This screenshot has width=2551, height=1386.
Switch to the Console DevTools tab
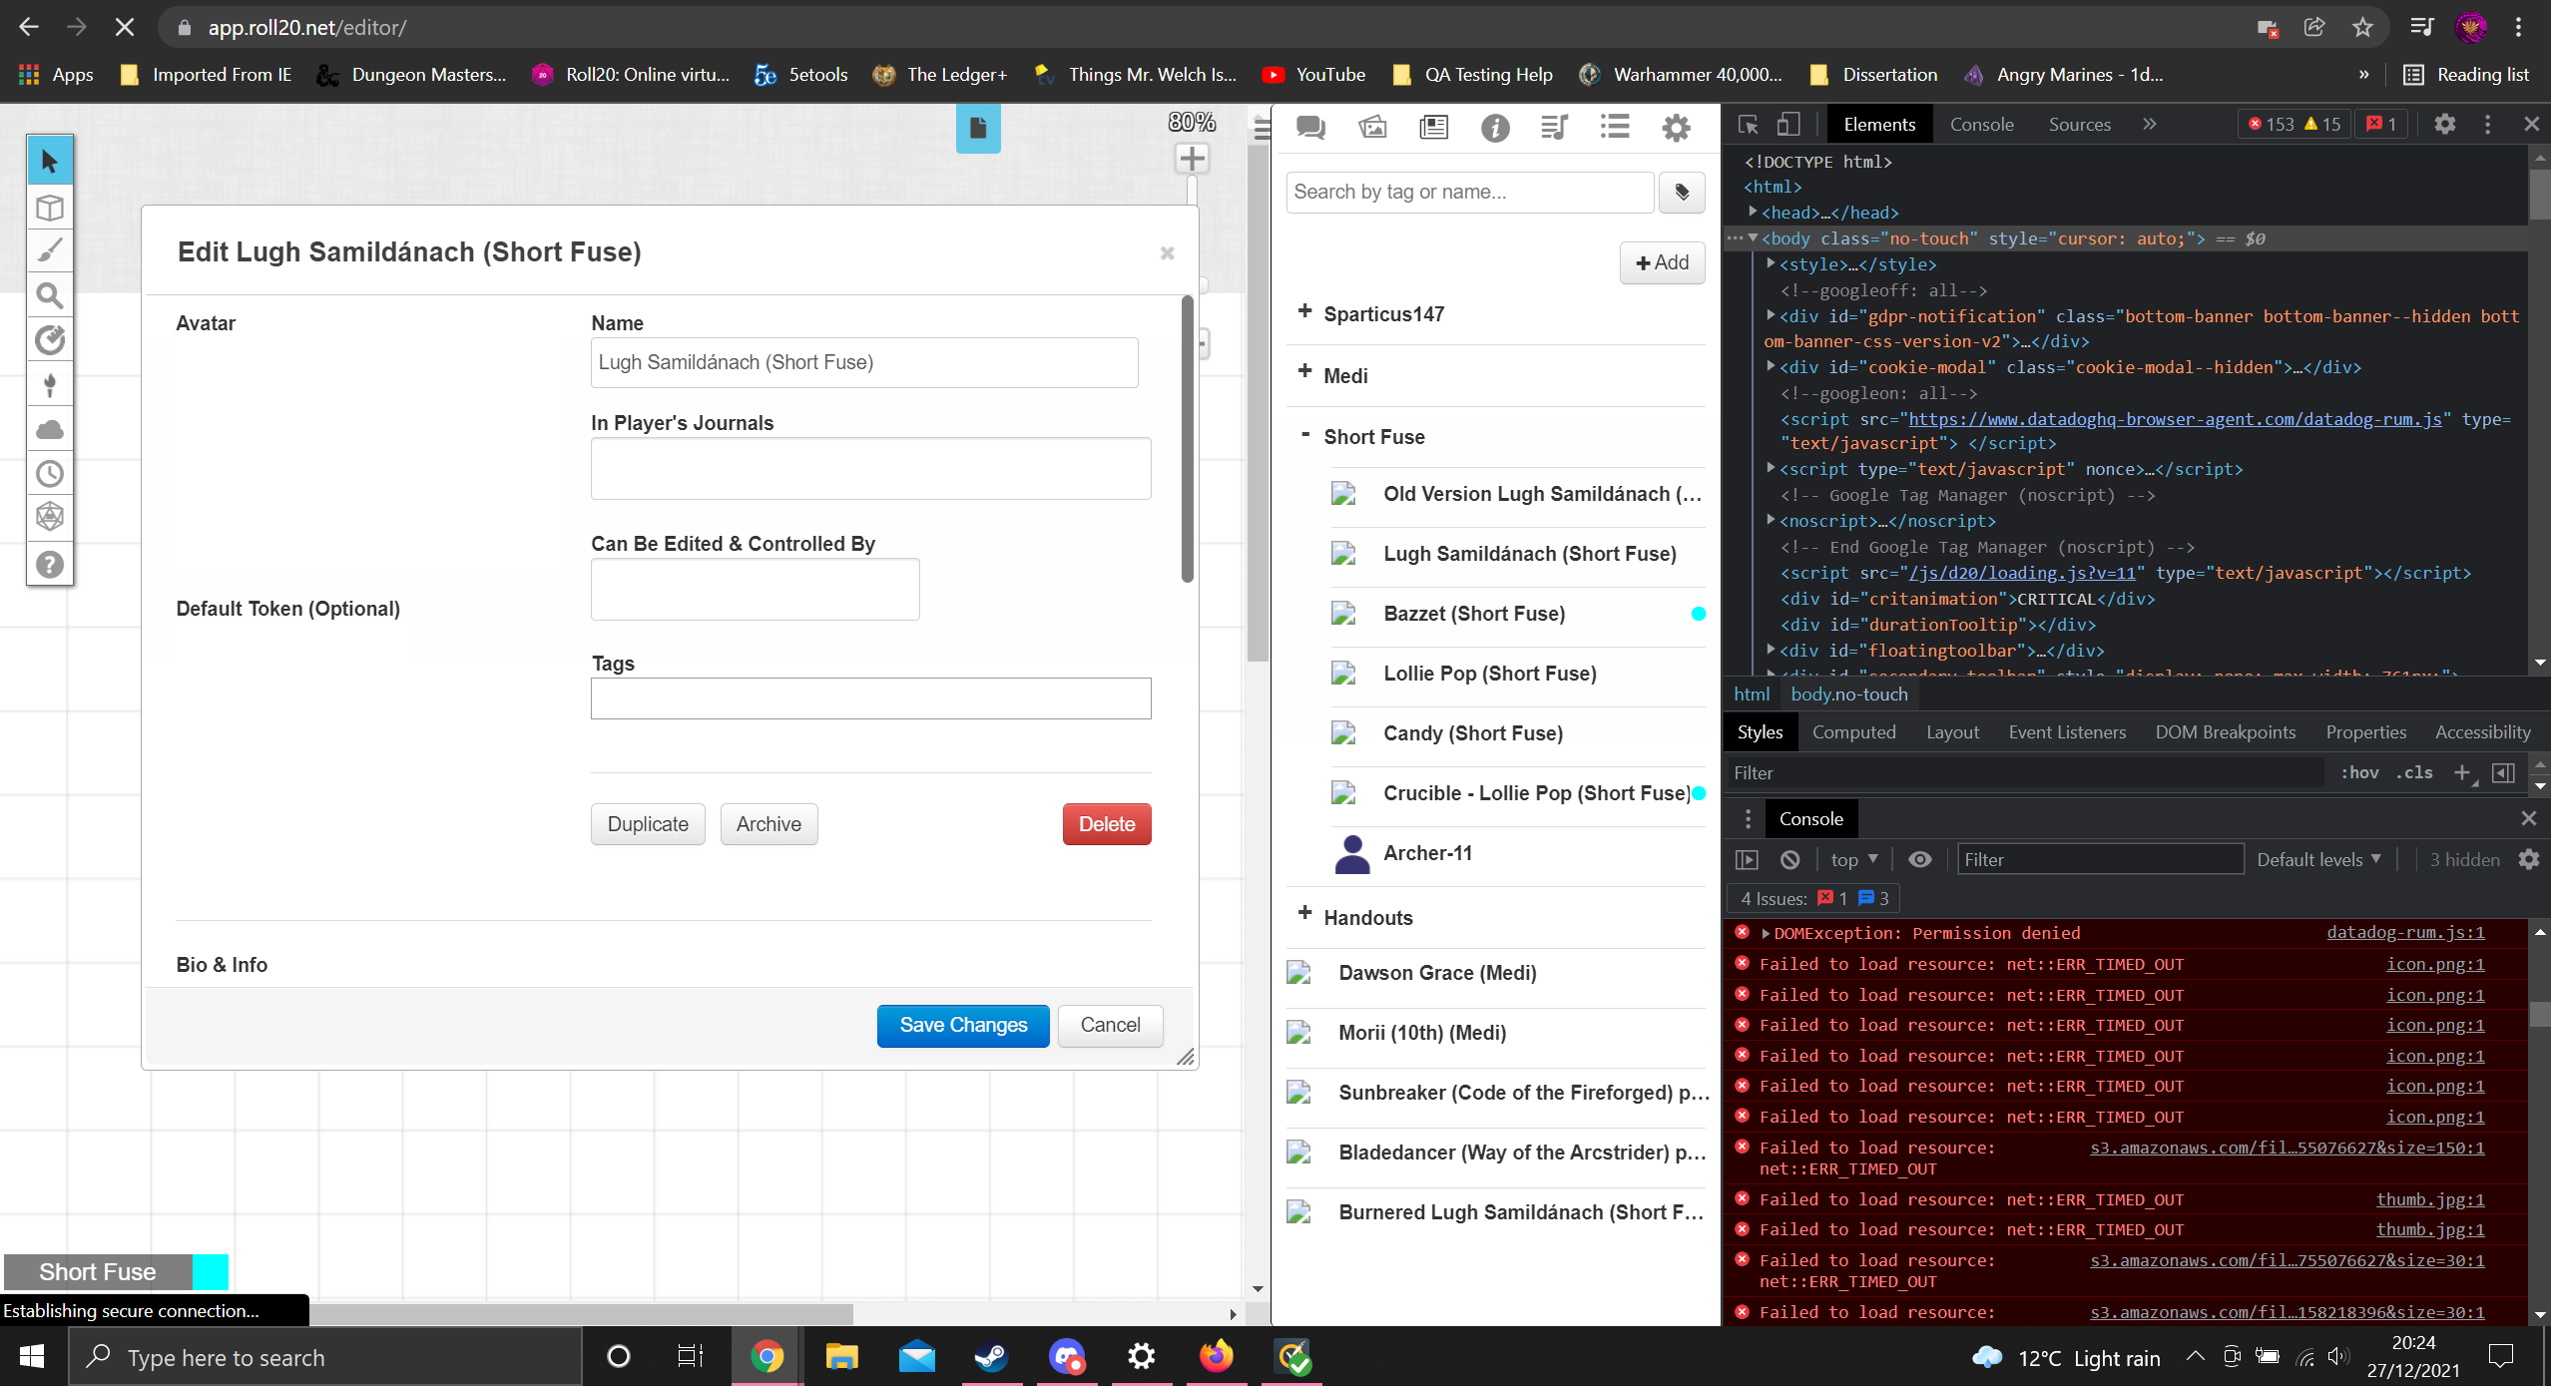coord(1981,124)
